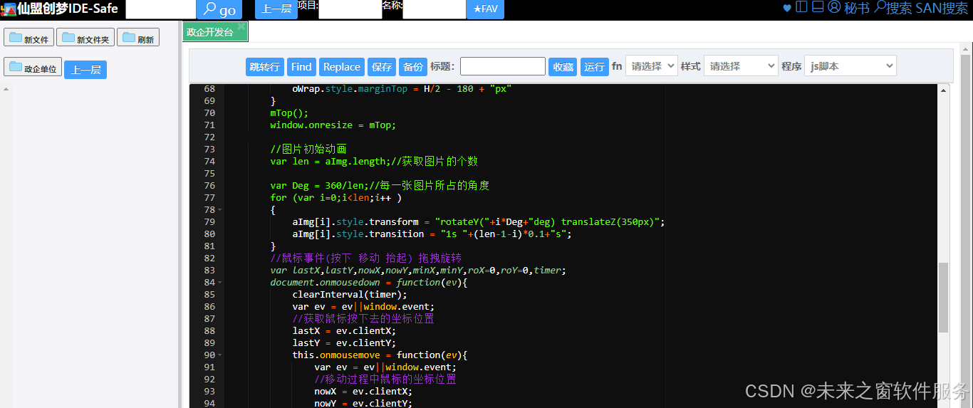The image size is (973, 408).
Task: Click the mTop(); code line
Action: coord(289,113)
